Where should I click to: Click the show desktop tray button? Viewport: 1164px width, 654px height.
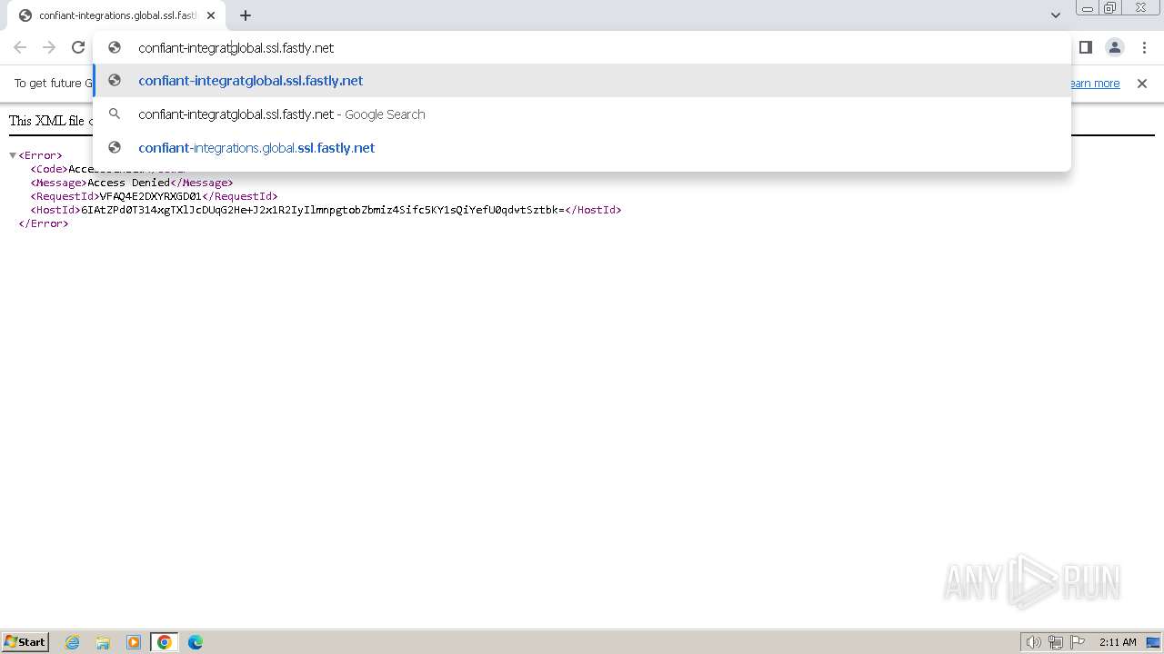(x=1153, y=642)
